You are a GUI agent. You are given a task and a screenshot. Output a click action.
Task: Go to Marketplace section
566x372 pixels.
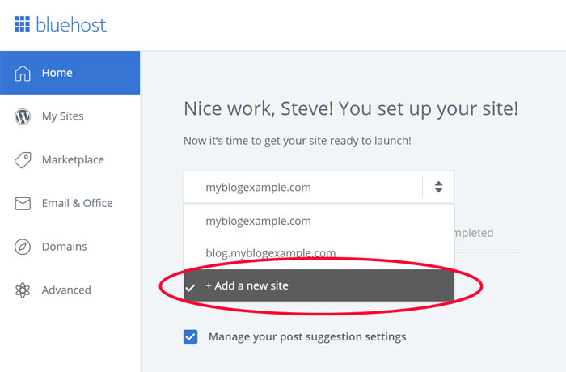[73, 159]
